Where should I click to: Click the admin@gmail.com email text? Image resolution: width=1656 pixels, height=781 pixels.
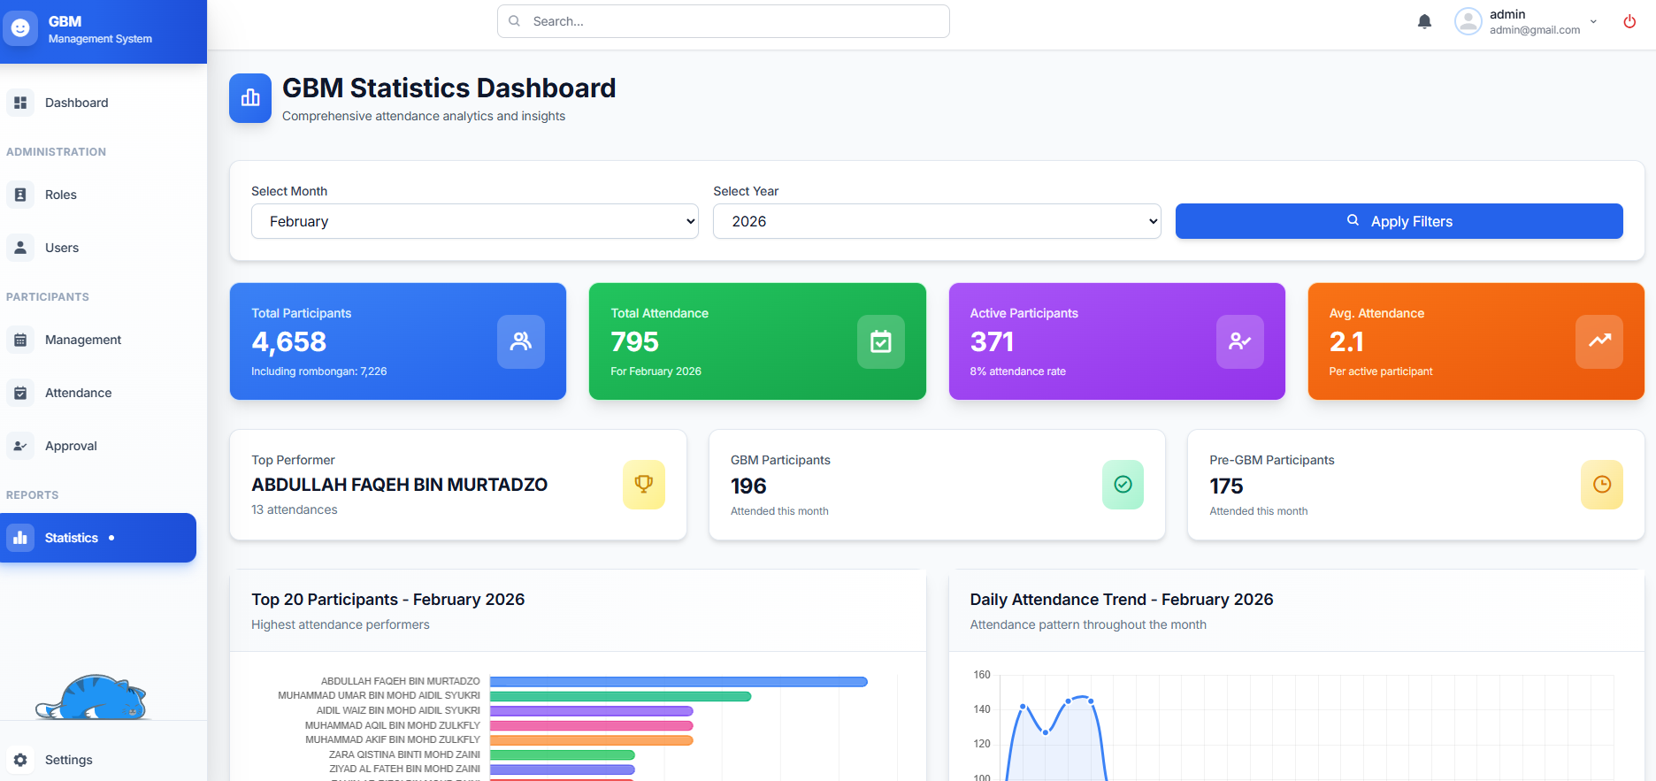(x=1535, y=30)
